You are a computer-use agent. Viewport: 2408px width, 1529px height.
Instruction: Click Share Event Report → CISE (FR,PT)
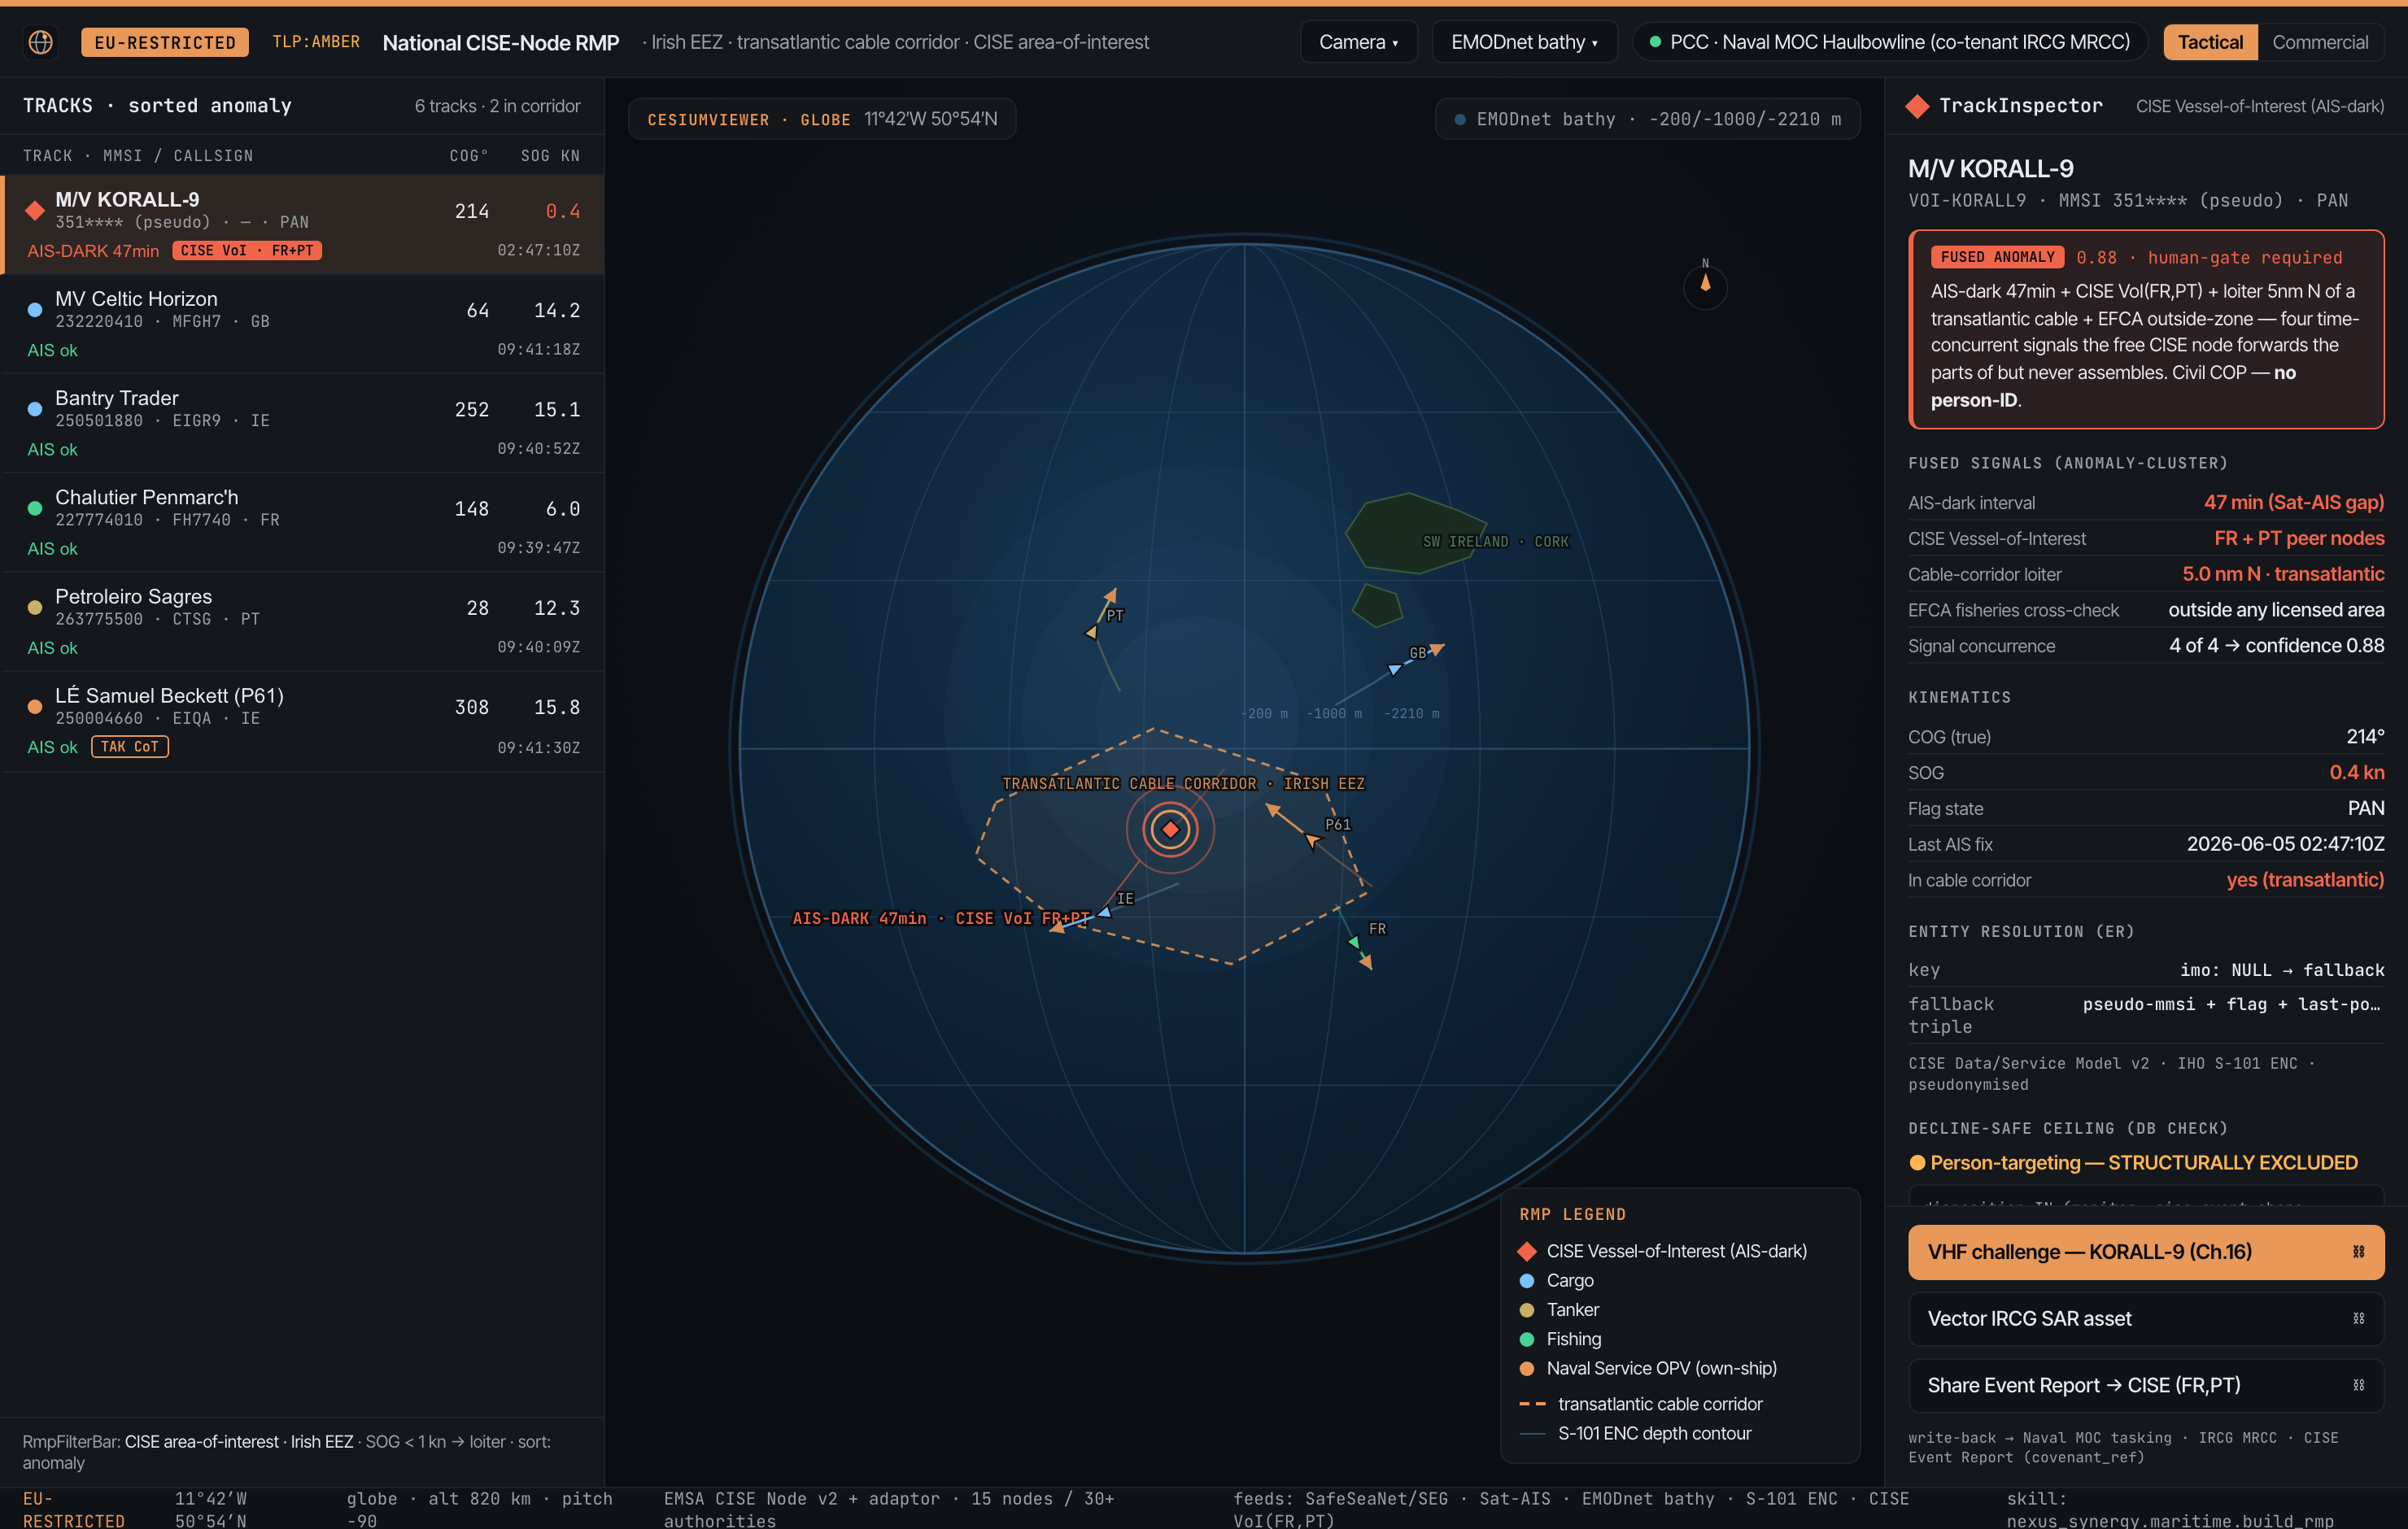point(2146,1386)
